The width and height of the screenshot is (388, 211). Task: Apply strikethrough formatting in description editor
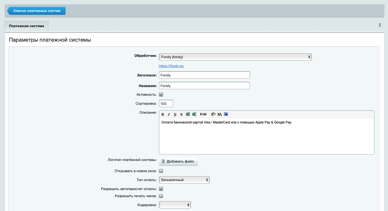tap(181, 114)
